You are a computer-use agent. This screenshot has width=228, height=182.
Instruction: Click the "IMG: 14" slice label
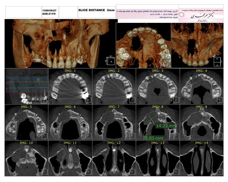(x=201, y=143)
